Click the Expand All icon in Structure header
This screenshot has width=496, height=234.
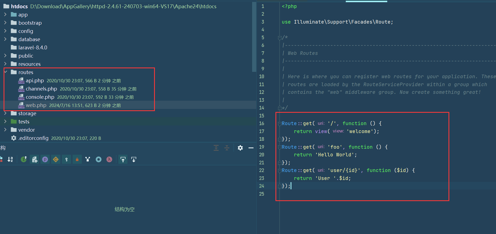216,148
